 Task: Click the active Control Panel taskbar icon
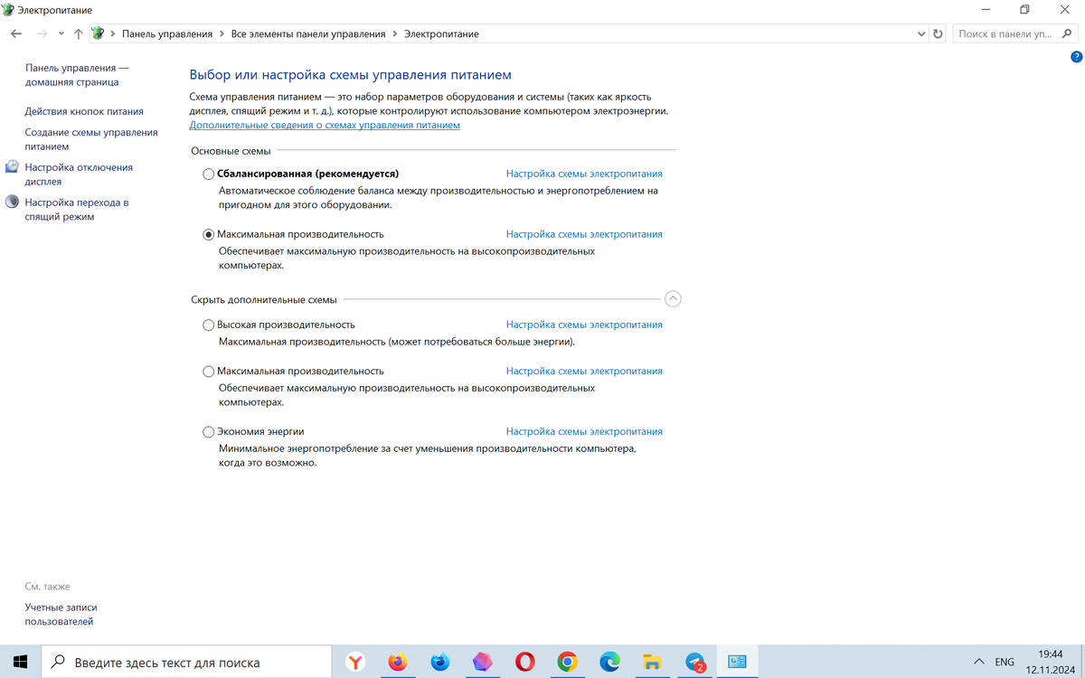point(737,662)
